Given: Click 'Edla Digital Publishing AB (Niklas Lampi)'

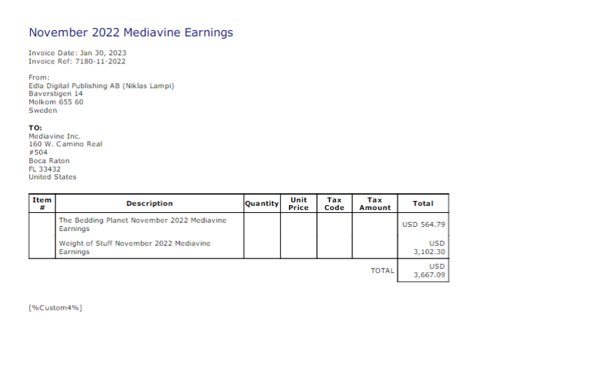Looking at the screenshot, I should [101, 86].
